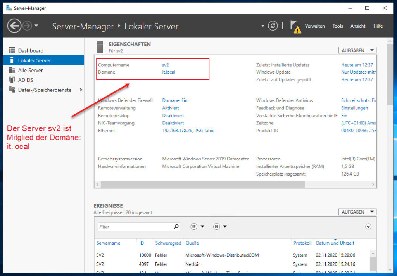Screen dimensions: 397x276
Task: Sort events by Datum und Uhrzeit column
Action: pos(335,243)
